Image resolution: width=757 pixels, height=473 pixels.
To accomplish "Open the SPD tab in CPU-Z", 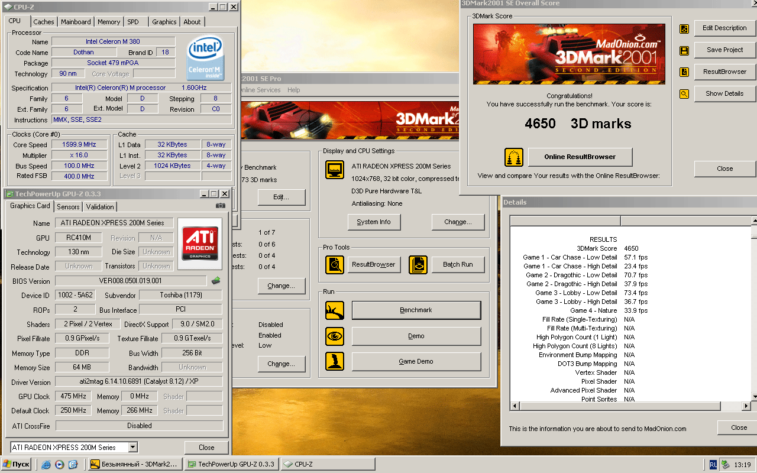I will click(x=133, y=22).
